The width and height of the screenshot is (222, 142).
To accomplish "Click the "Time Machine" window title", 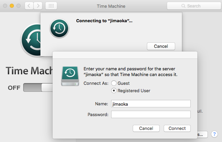I will 111,6.
